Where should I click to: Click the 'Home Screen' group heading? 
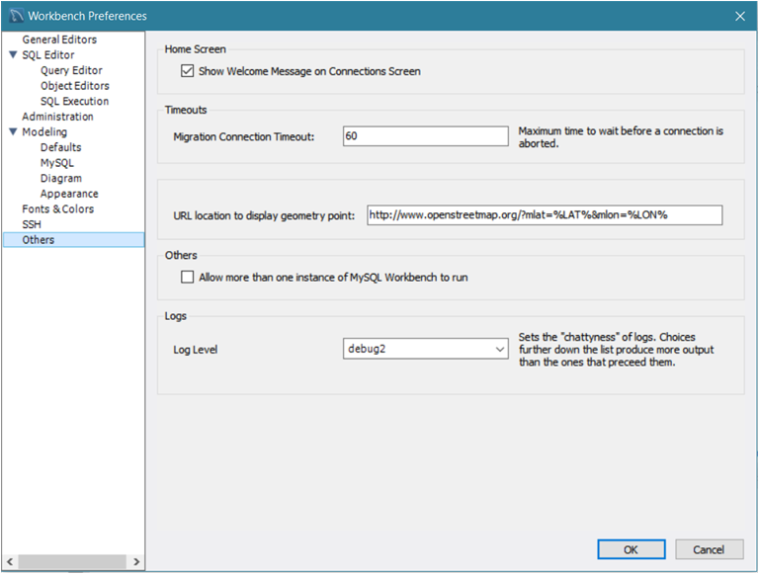[195, 48]
